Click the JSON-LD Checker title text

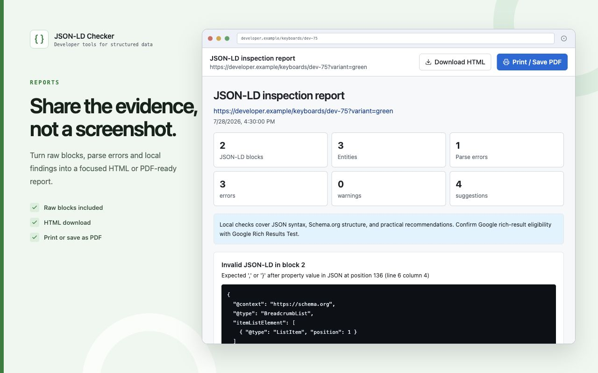pos(84,36)
